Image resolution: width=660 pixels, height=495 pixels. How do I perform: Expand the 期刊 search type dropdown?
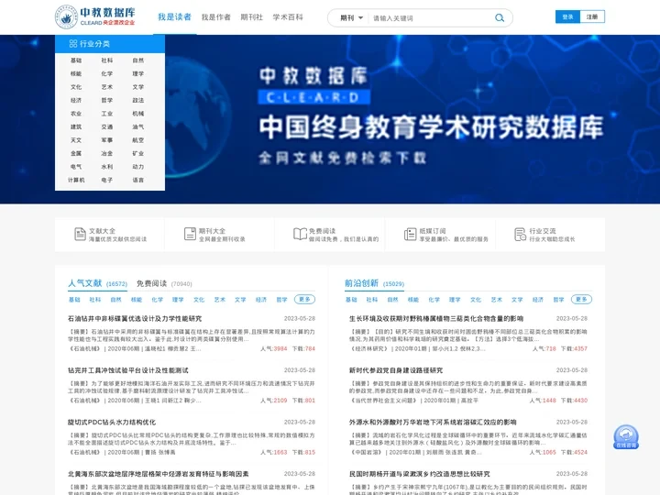351,17
